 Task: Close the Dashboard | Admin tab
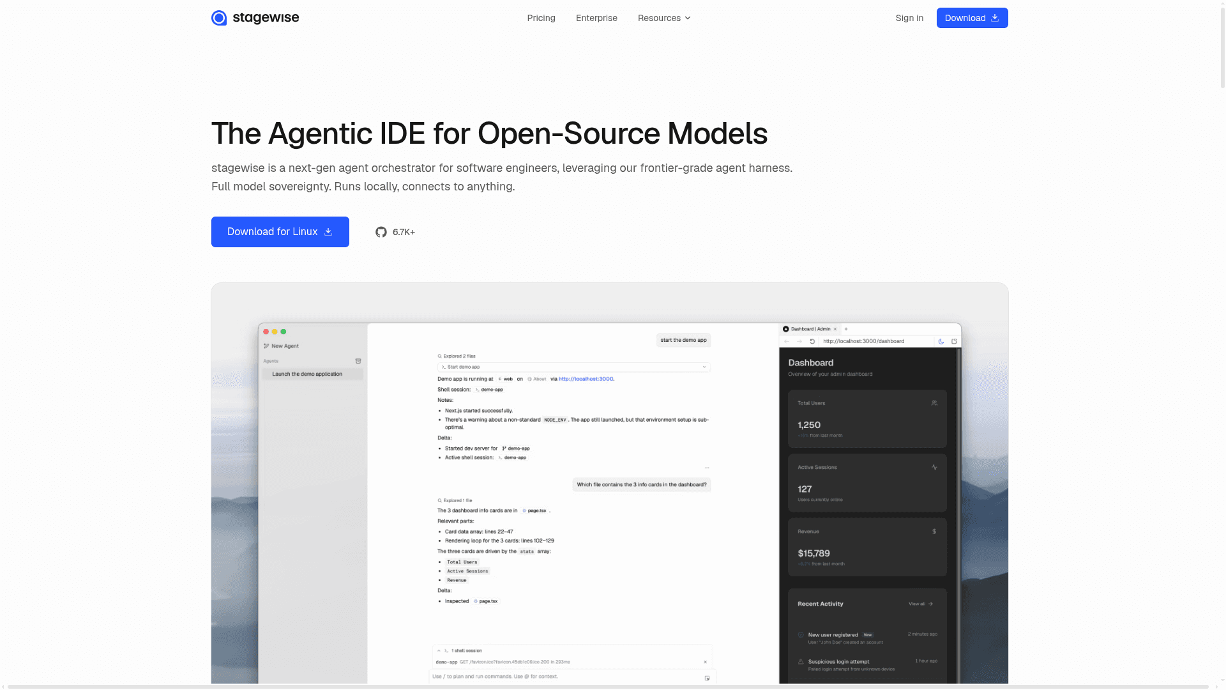click(x=835, y=329)
